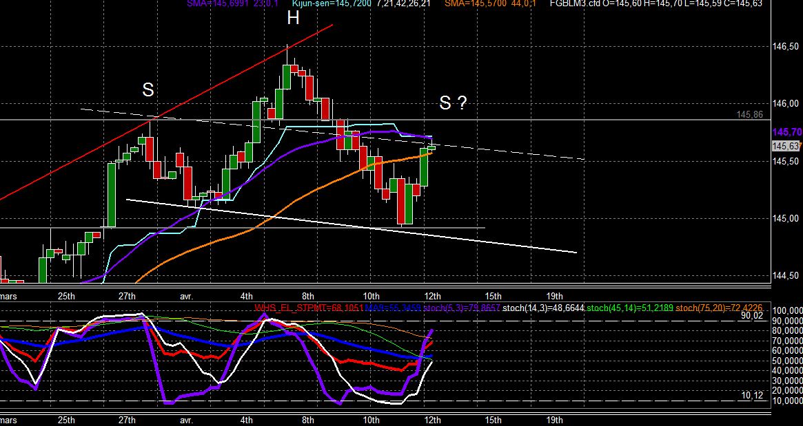Select the gray 145,86 level label
This screenshot has width=803, height=426.
(x=750, y=114)
